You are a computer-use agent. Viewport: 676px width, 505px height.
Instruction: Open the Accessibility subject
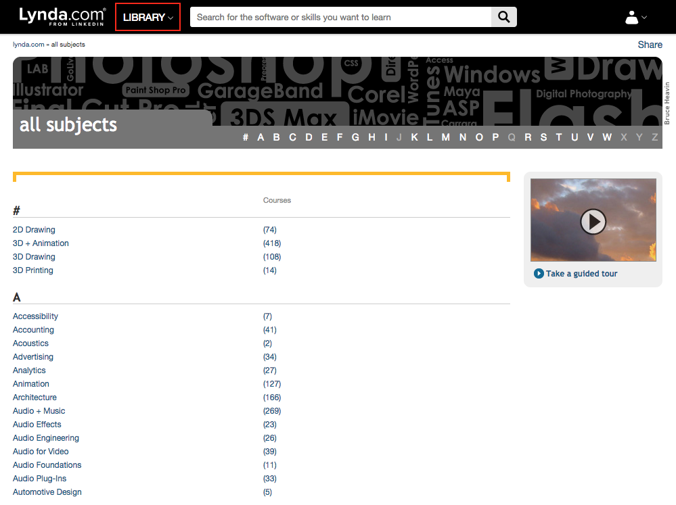35,316
